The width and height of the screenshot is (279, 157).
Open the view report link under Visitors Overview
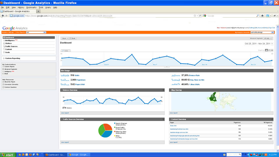[65, 113]
